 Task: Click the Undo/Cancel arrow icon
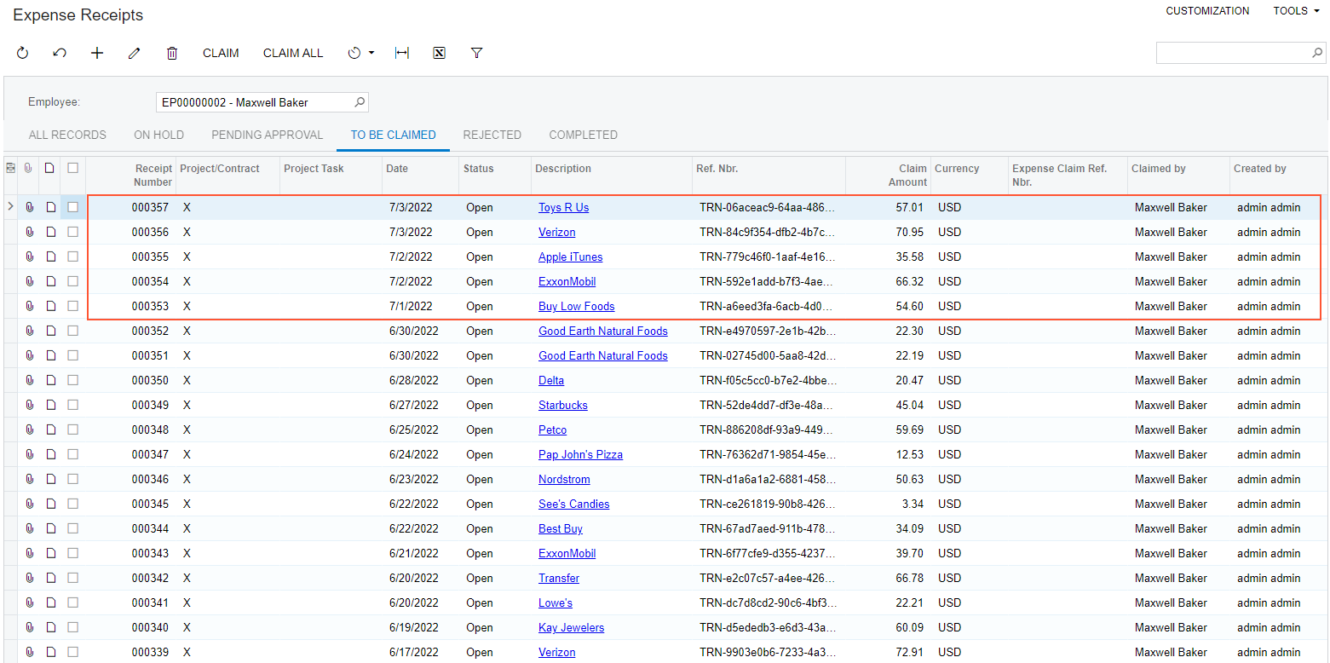point(60,53)
